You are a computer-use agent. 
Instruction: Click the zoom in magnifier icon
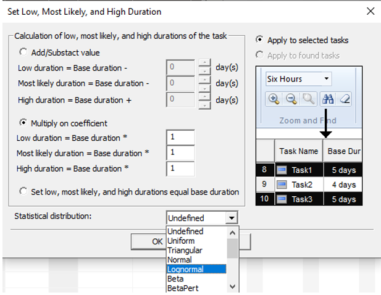tap(274, 99)
